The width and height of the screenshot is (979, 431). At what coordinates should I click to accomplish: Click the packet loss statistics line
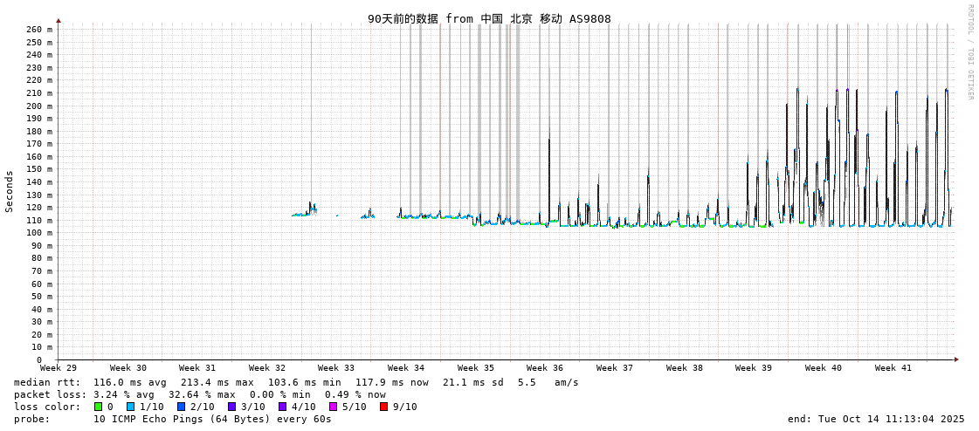coord(200,394)
